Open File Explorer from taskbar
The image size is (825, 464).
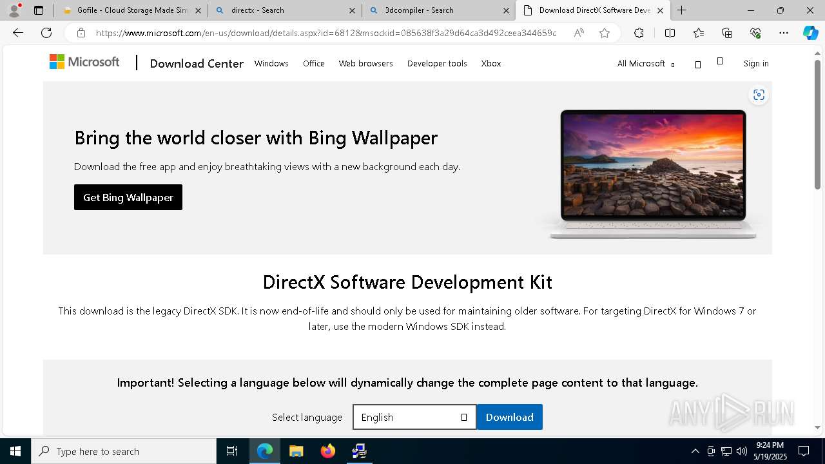296,451
